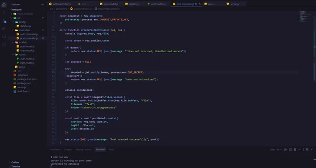The width and height of the screenshot is (316, 168).
Task: Click the post.controller.js breadcrumb segment
Action: 83,9
